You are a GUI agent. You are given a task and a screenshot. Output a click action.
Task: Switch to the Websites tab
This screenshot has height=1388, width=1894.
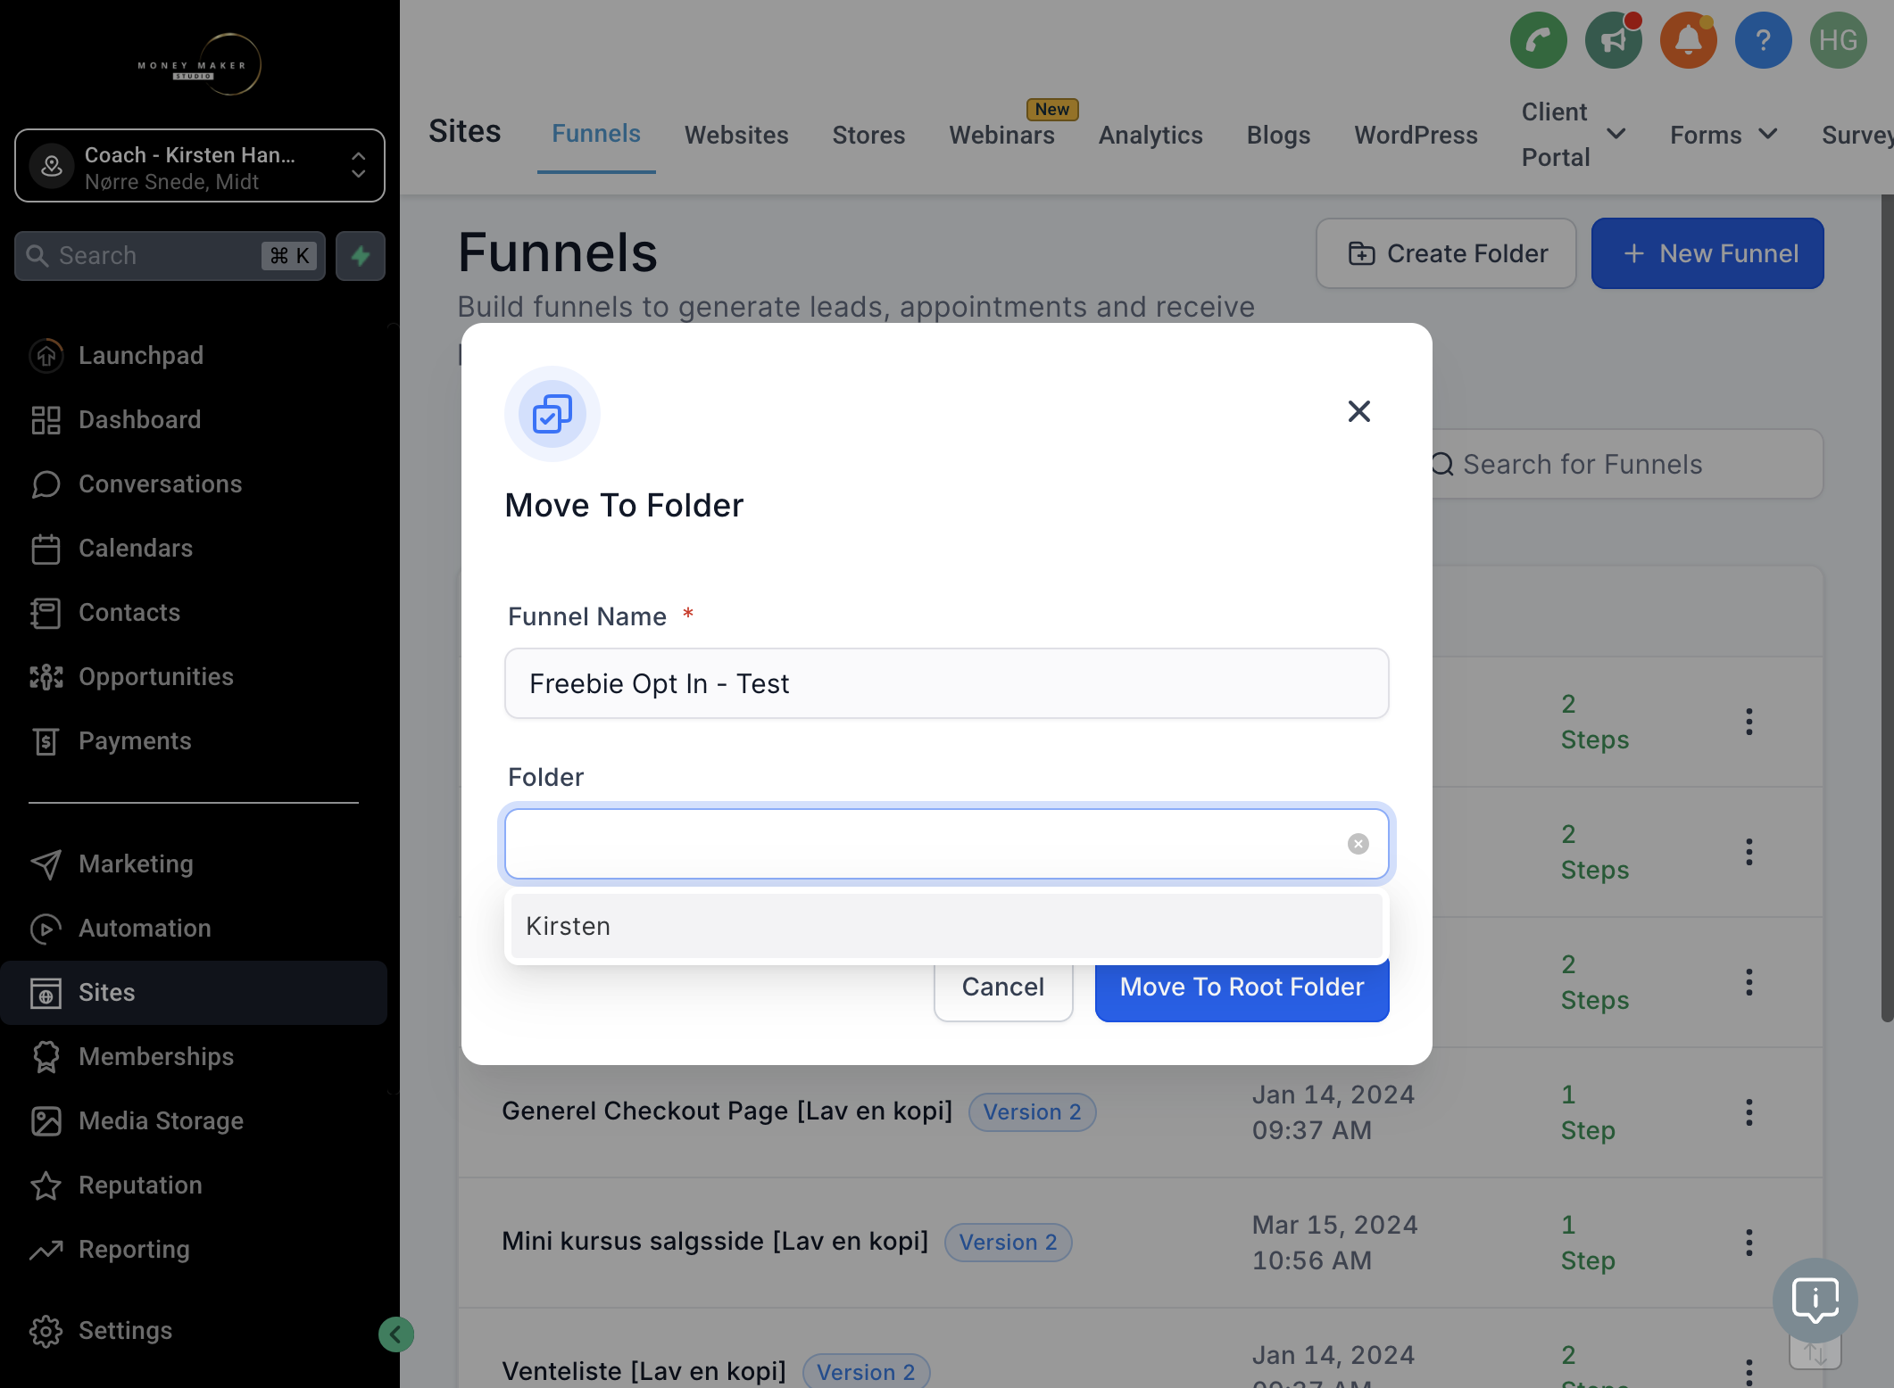736,135
